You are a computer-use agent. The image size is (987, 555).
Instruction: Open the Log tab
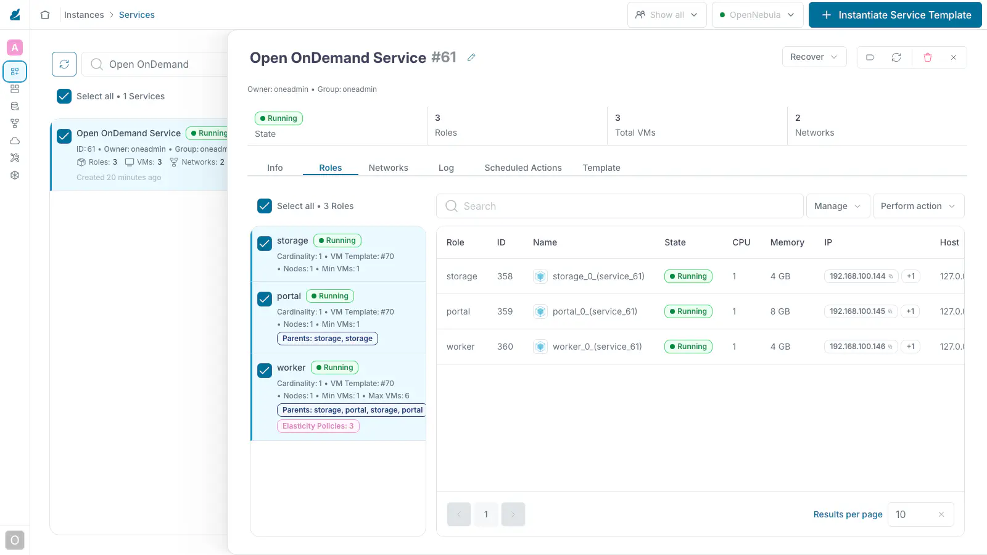[x=446, y=168]
